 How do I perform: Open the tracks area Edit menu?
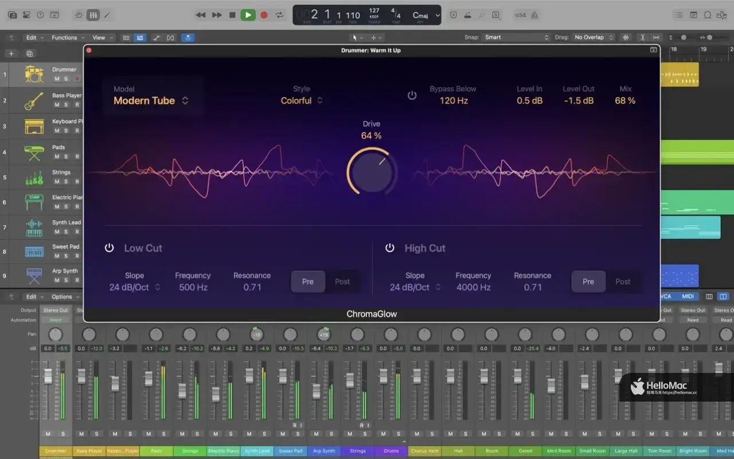tap(34, 37)
